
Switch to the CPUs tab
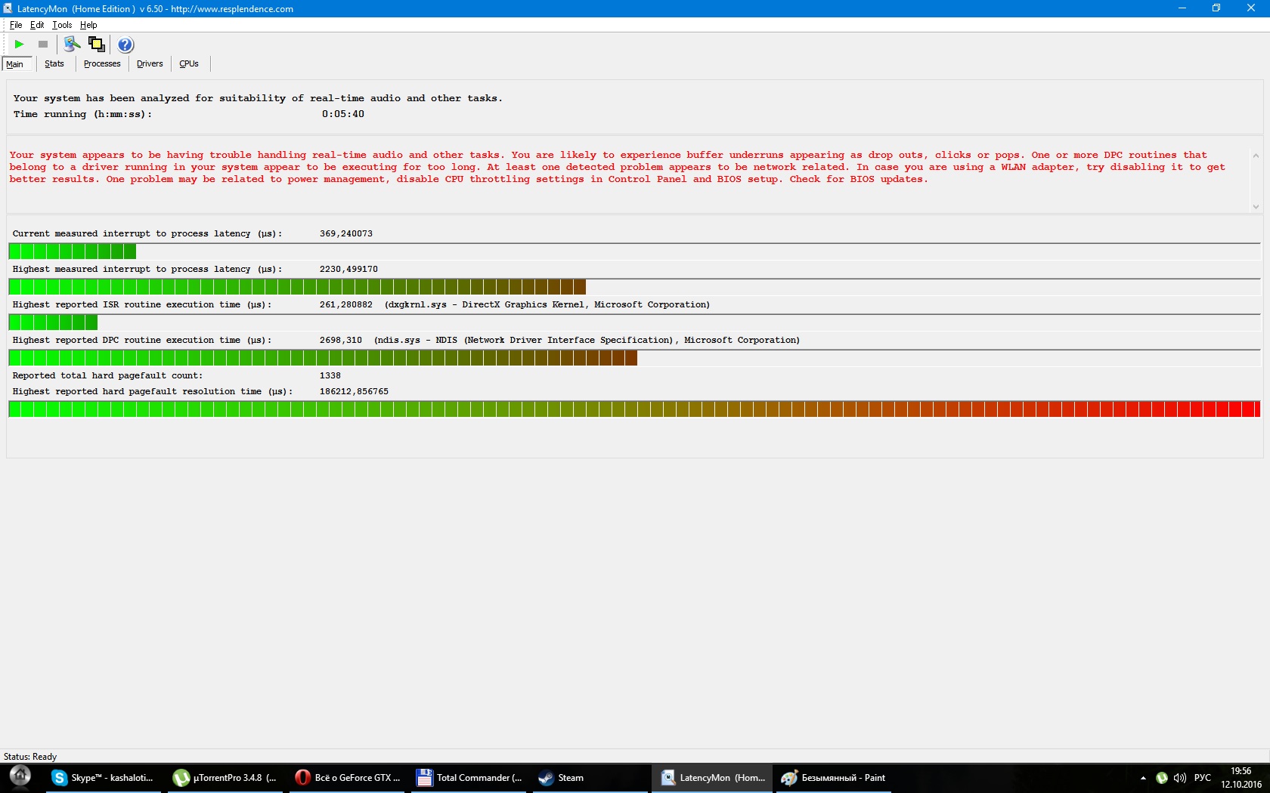[x=189, y=64]
